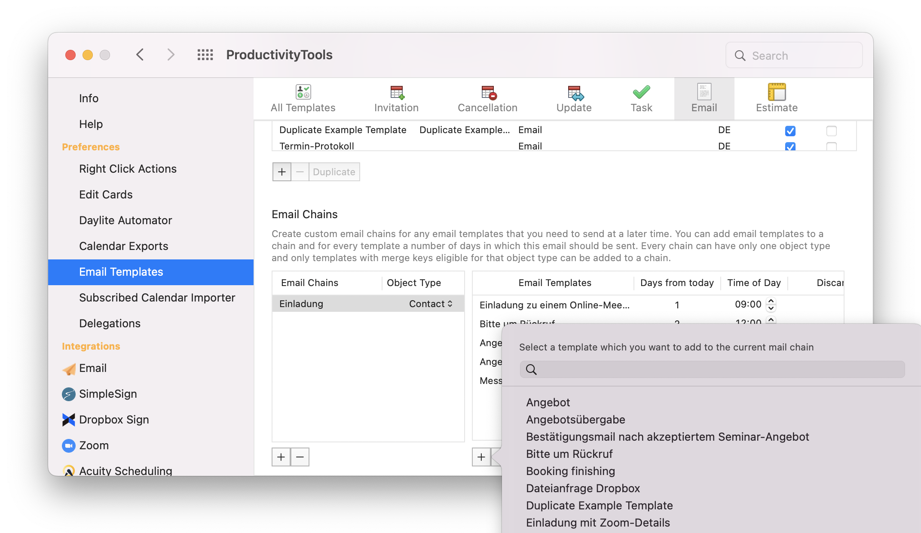Open Right Click Actions preferences
Screen dimensions: 921x533
(128, 169)
